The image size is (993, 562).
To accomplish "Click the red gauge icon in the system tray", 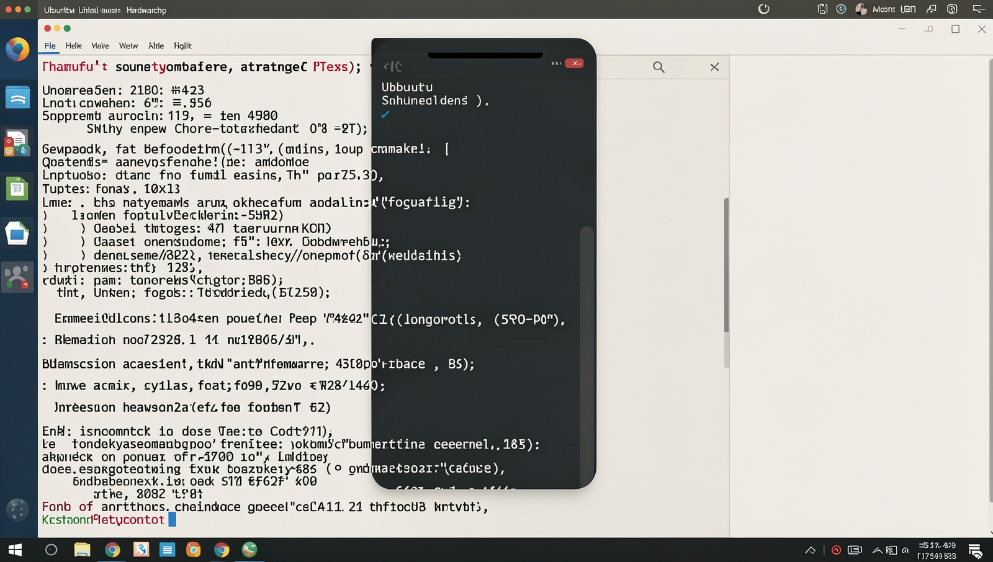I will pos(836,550).
